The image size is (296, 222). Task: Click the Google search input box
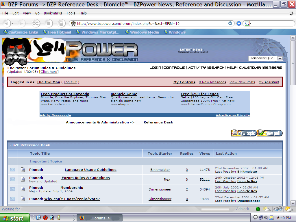[273, 23]
